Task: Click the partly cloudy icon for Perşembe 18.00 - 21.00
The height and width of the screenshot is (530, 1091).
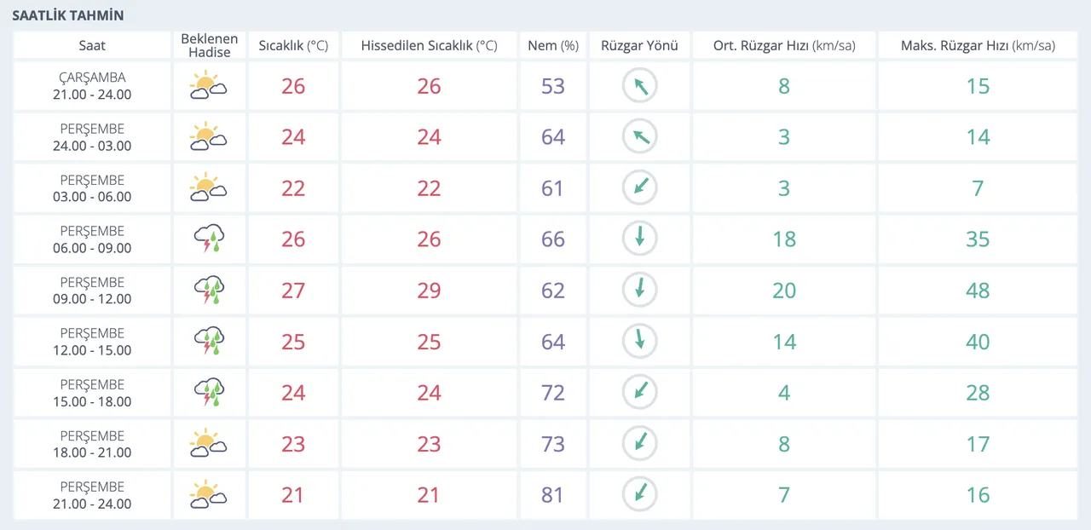Action: pos(209,444)
